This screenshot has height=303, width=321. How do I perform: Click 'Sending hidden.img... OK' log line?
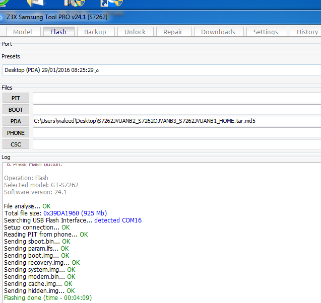[39, 291]
